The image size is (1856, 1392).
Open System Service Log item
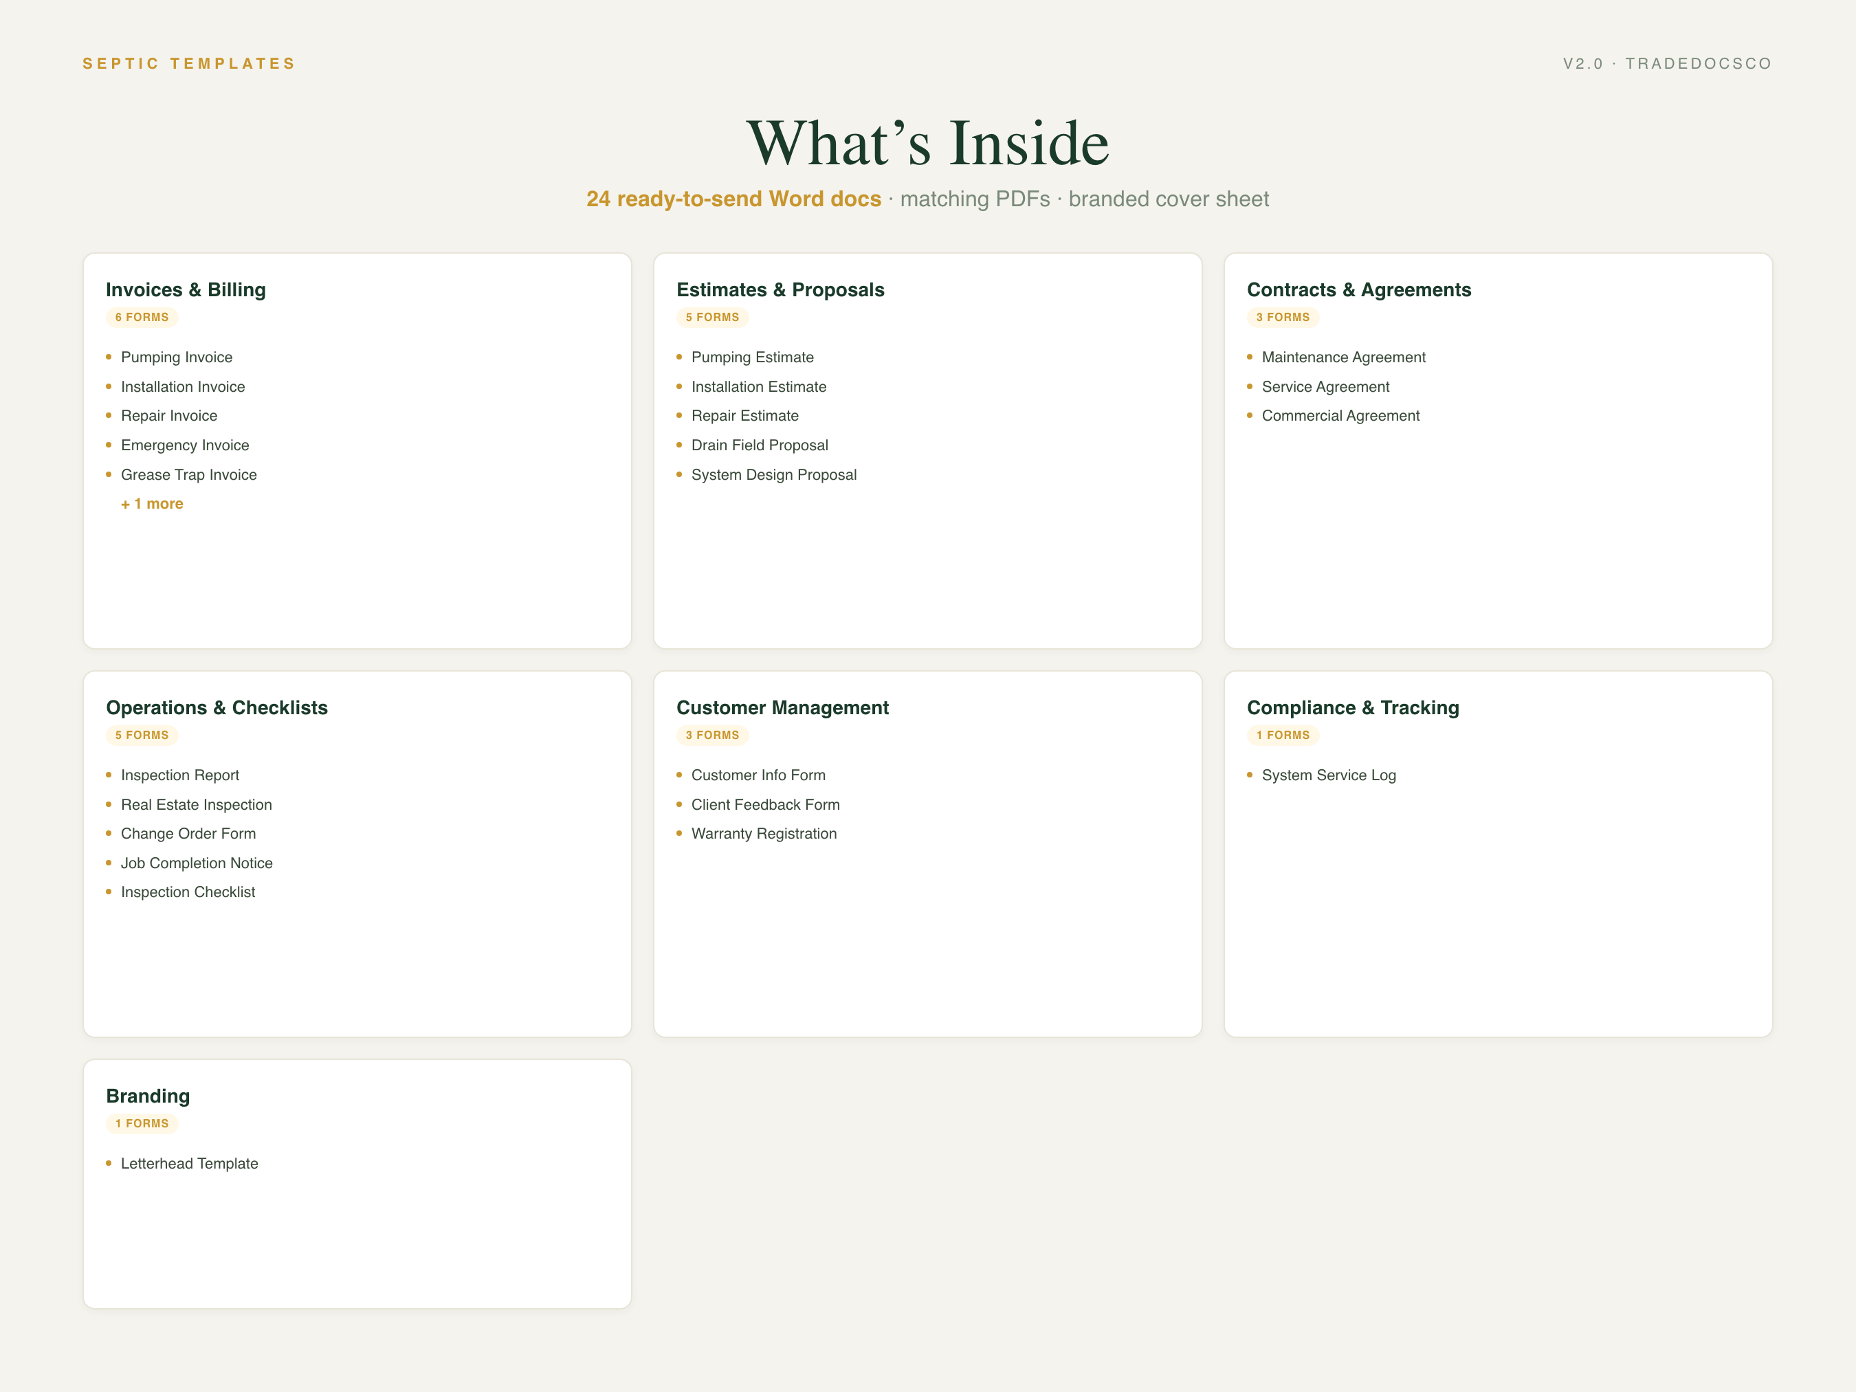(x=1328, y=775)
